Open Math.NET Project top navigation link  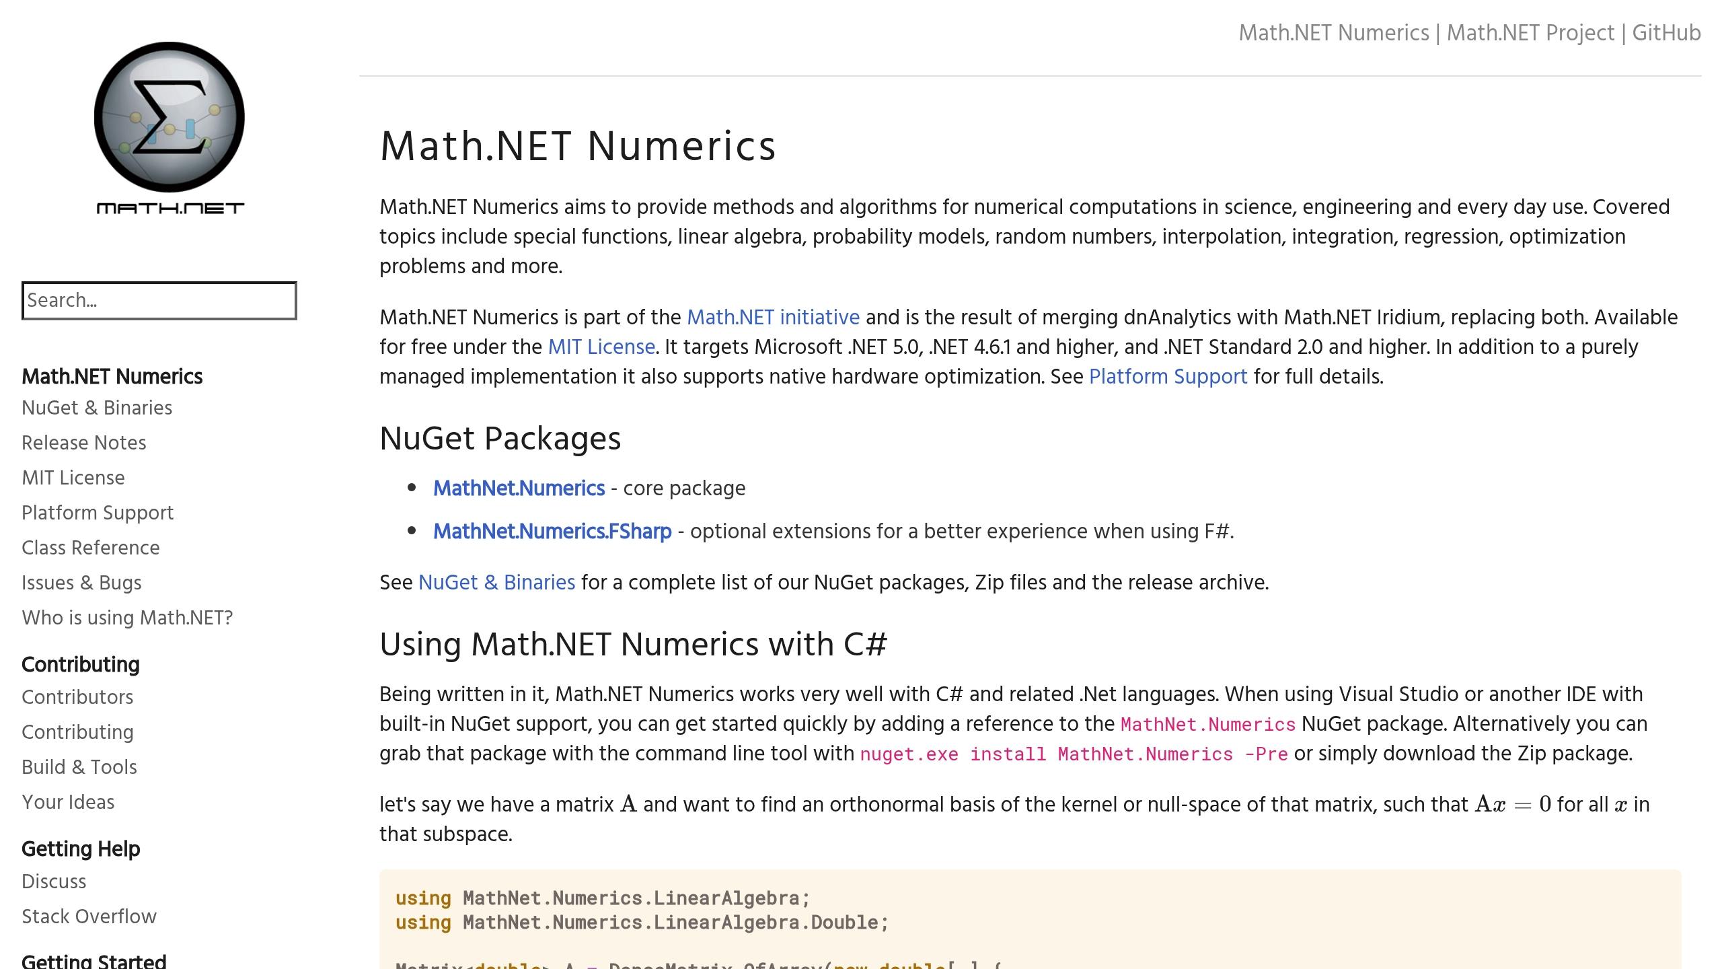click(1530, 33)
